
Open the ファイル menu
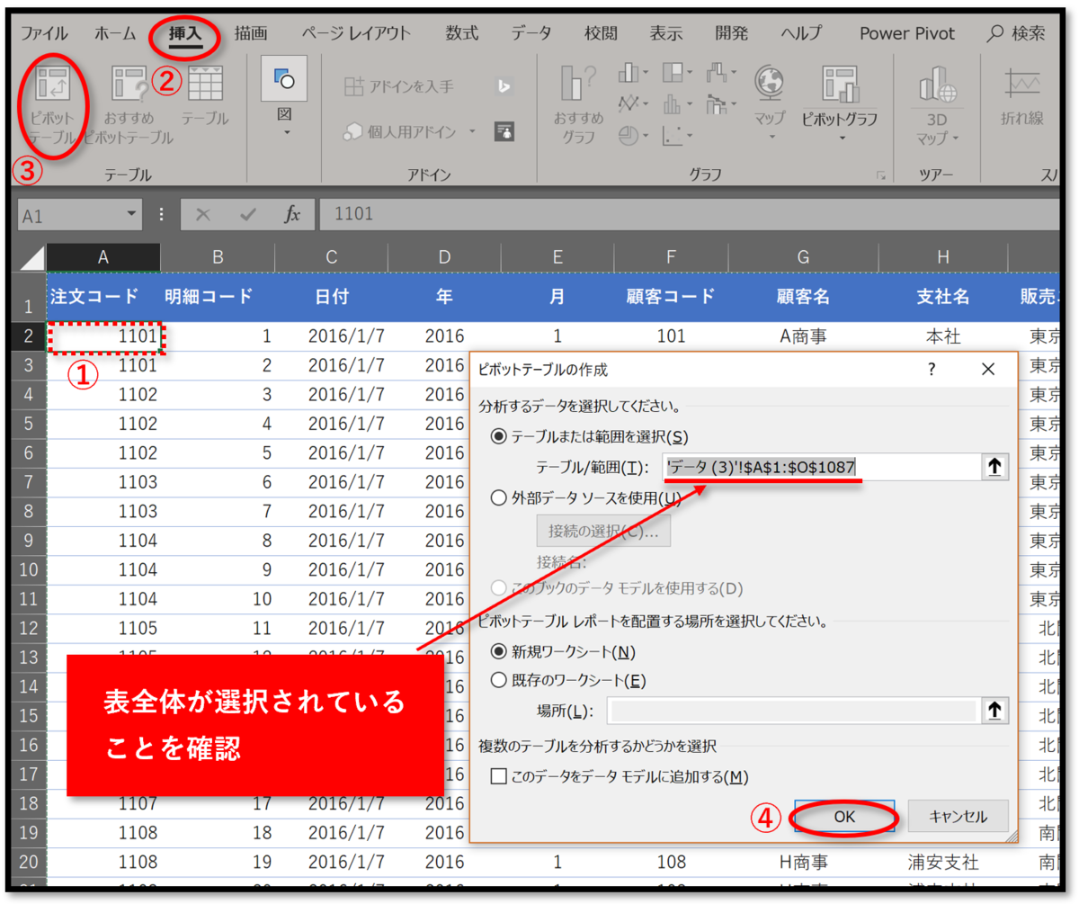pos(42,32)
